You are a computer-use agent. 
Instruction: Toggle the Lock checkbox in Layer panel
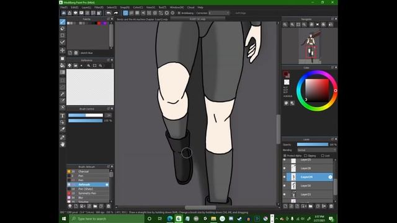(323, 155)
